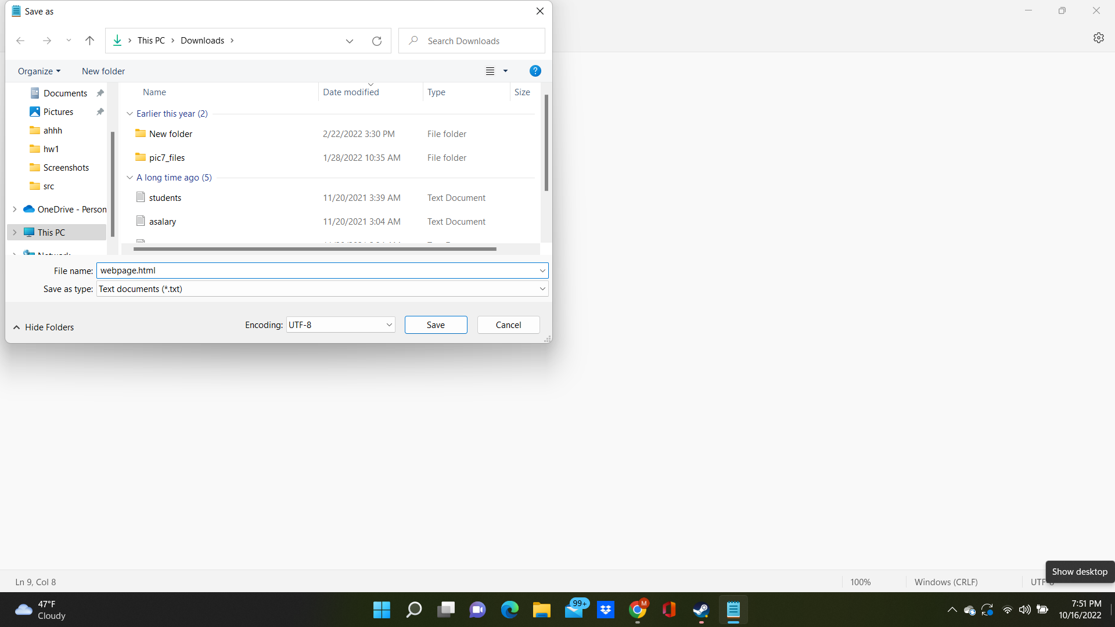
Task: Click the Save button
Action: pos(436,325)
